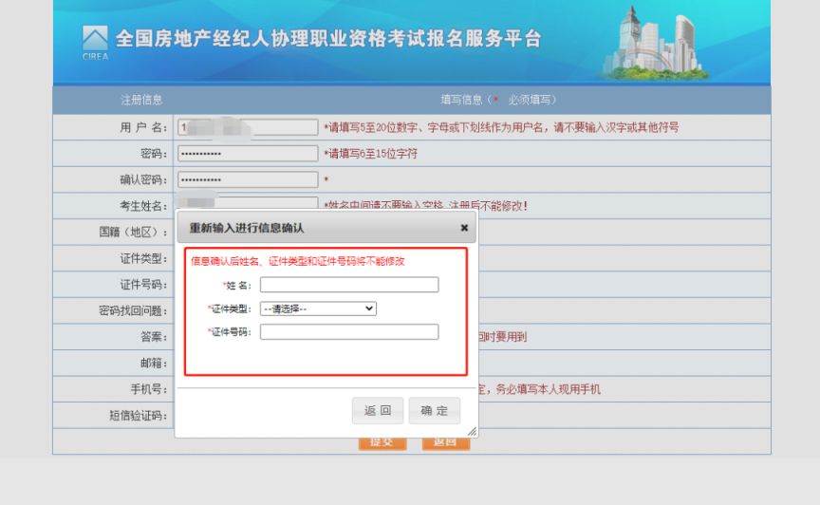Click the 用户名 input field
This screenshot has height=505, width=820.
(248, 127)
